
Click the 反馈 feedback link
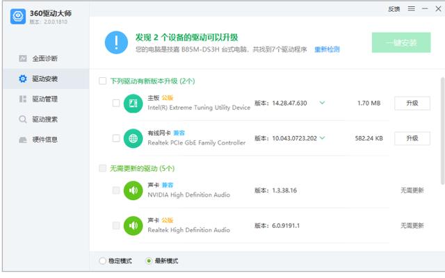[394, 9]
